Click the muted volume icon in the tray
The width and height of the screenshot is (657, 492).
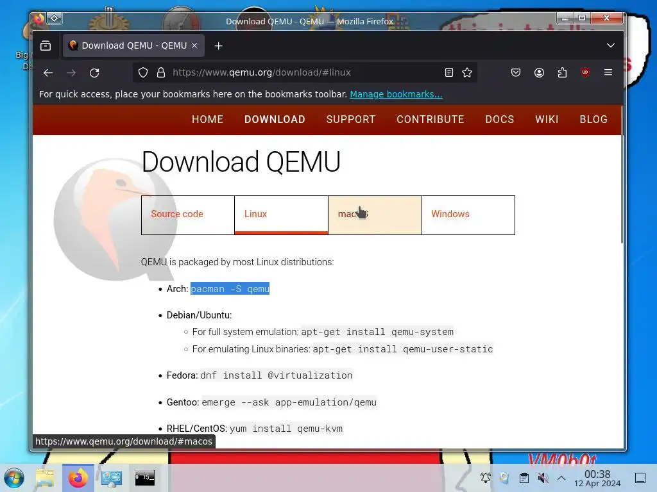coord(543,478)
